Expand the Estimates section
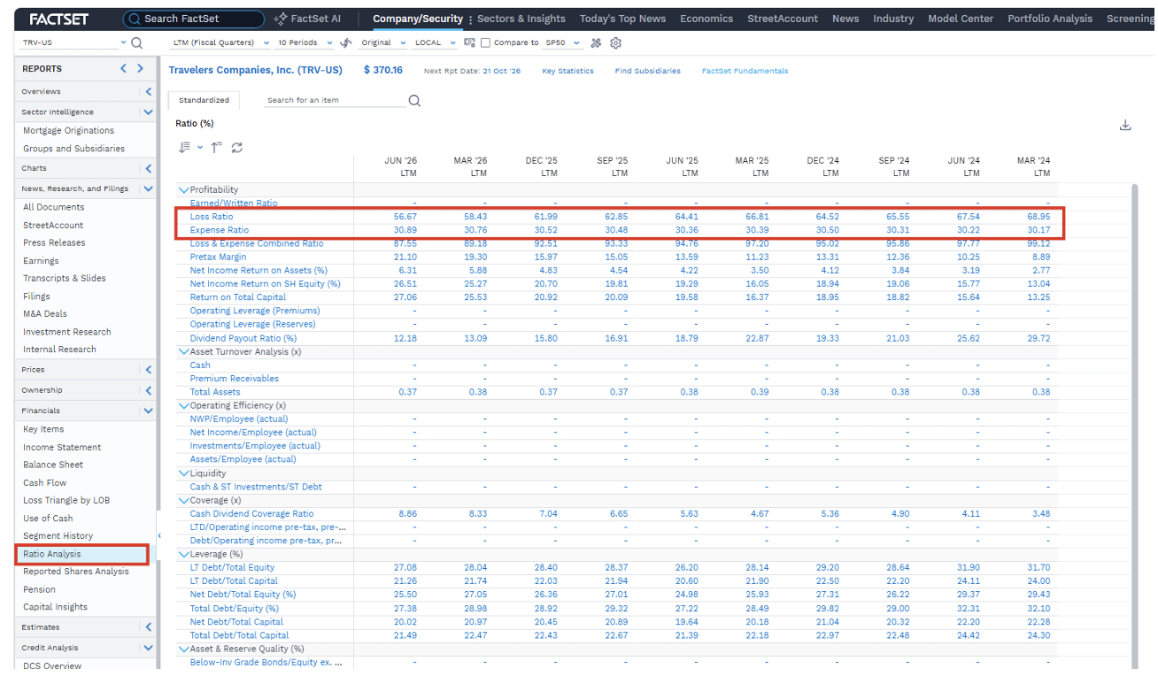Viewport: 1158px width, 684px height. (x=148, y=627)
